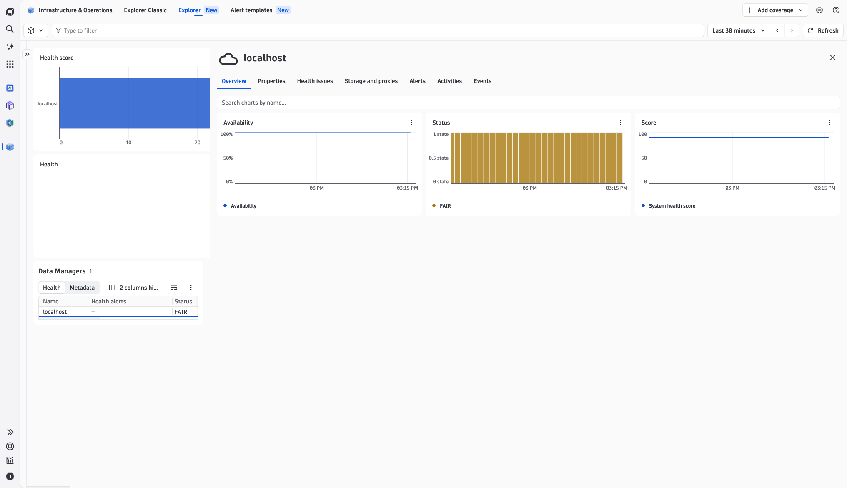The image size is (847, 488).
Task: Toggle the FAIR legend series
Action: [x=441, y=206]
